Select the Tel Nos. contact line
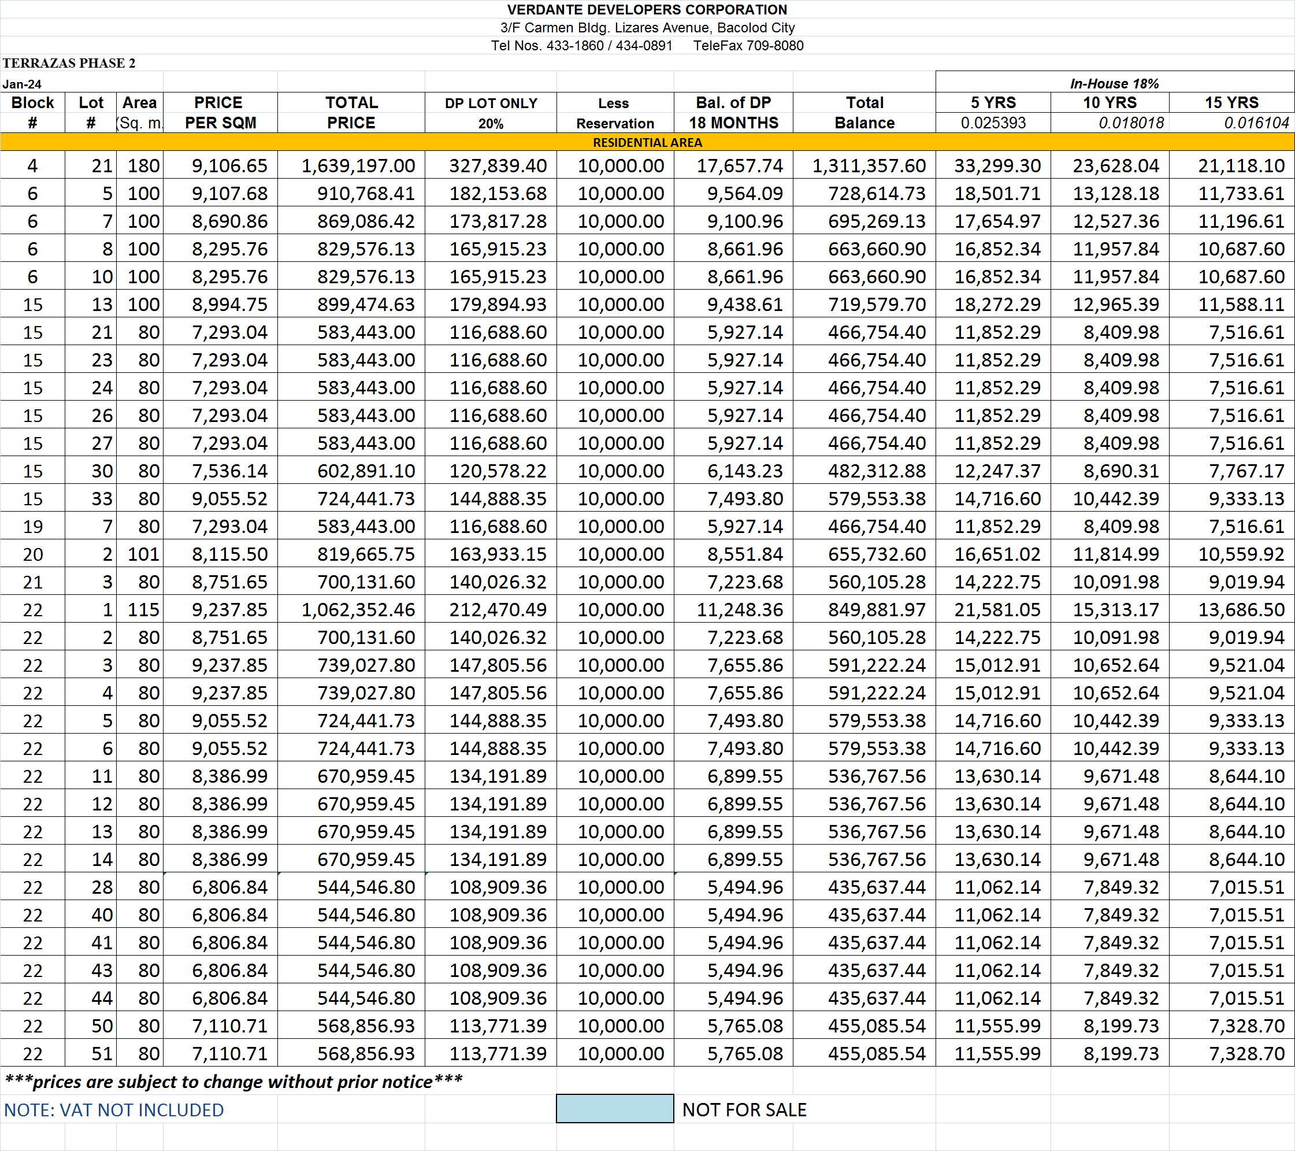 [647, 46]
